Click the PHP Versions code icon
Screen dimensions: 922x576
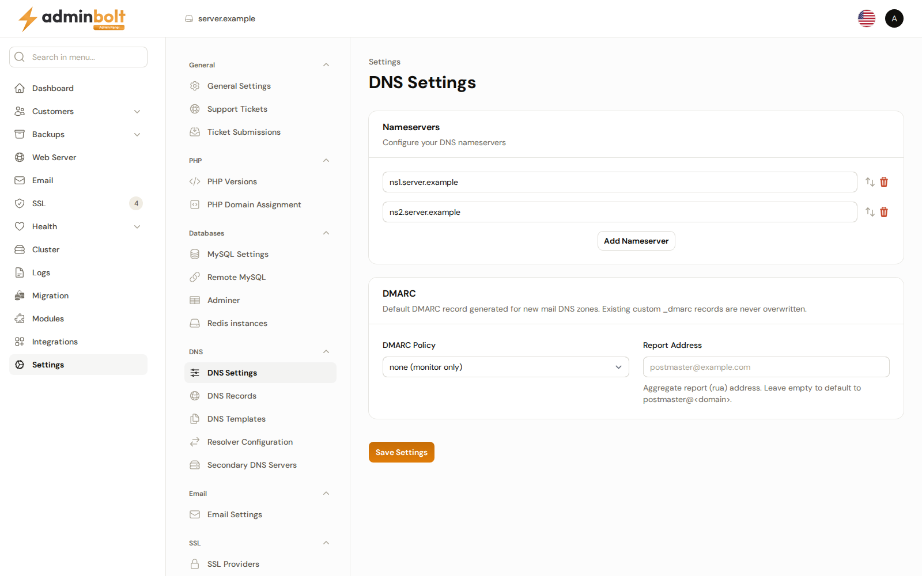coord(195,181)
